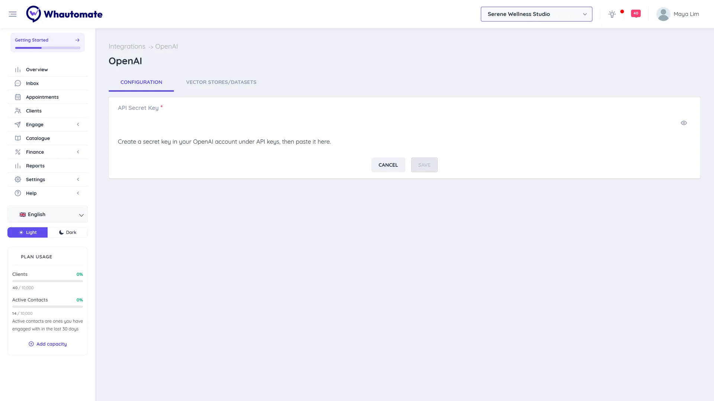Click the Appointments calendar icon
The height and width of the screenshot is (401, 714).
(x=18, y=97)
